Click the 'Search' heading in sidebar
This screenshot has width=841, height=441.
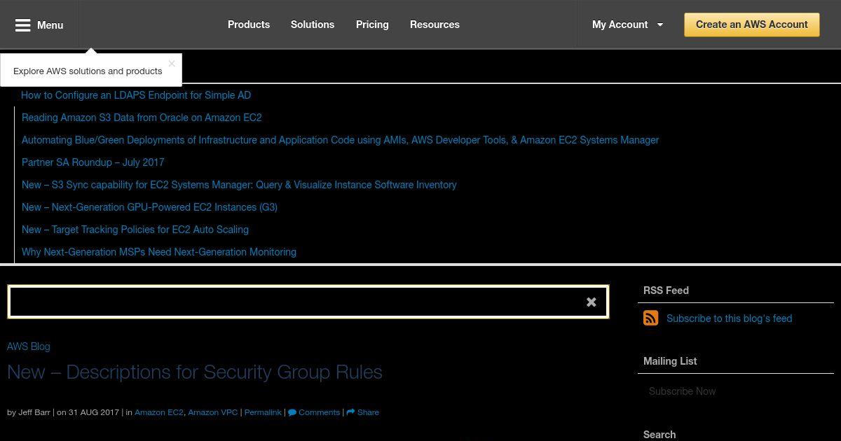[x=659, y=435]
